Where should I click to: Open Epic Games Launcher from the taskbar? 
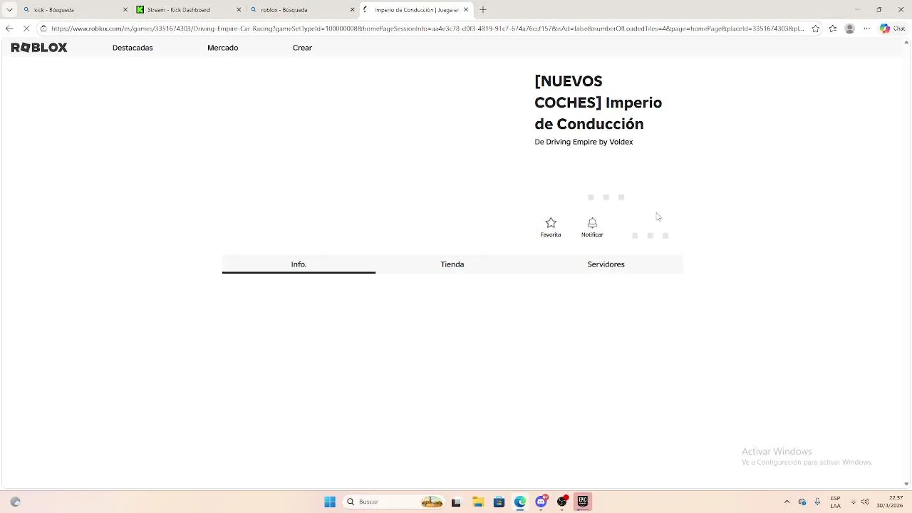583,502
